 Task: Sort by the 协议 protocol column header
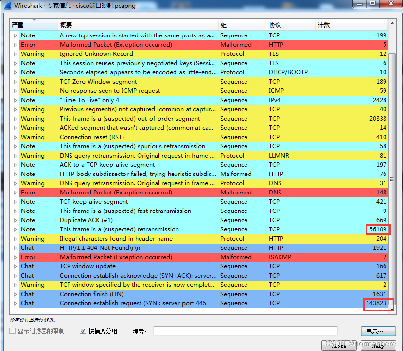pyautogui.click(x=291, y=25)
